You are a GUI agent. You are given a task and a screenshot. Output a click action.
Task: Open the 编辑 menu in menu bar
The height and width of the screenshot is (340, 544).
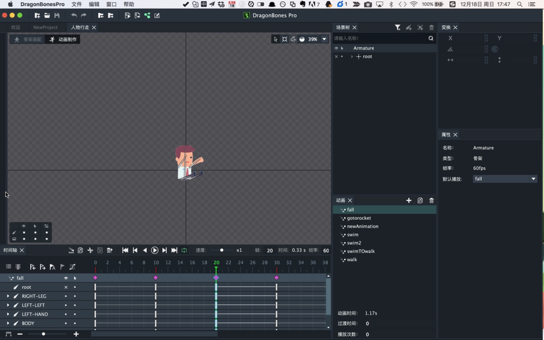[94, 4]
